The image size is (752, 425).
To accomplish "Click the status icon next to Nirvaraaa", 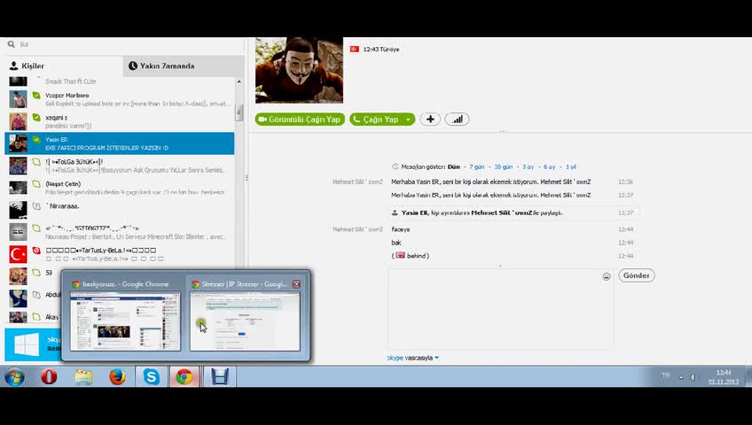I will (36, 206).
